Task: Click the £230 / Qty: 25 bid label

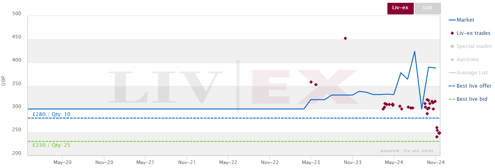Action: click(51, 145)
